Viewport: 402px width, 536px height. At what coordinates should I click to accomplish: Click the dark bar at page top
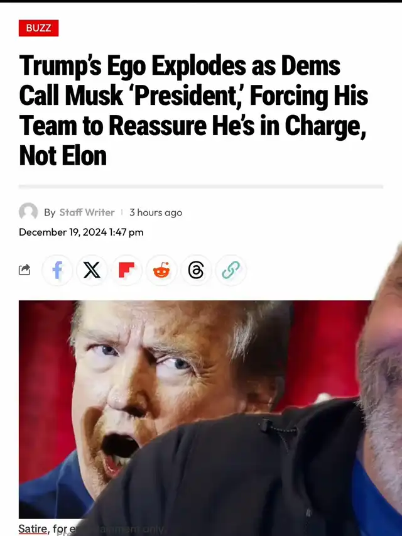(x=201, y=1)
